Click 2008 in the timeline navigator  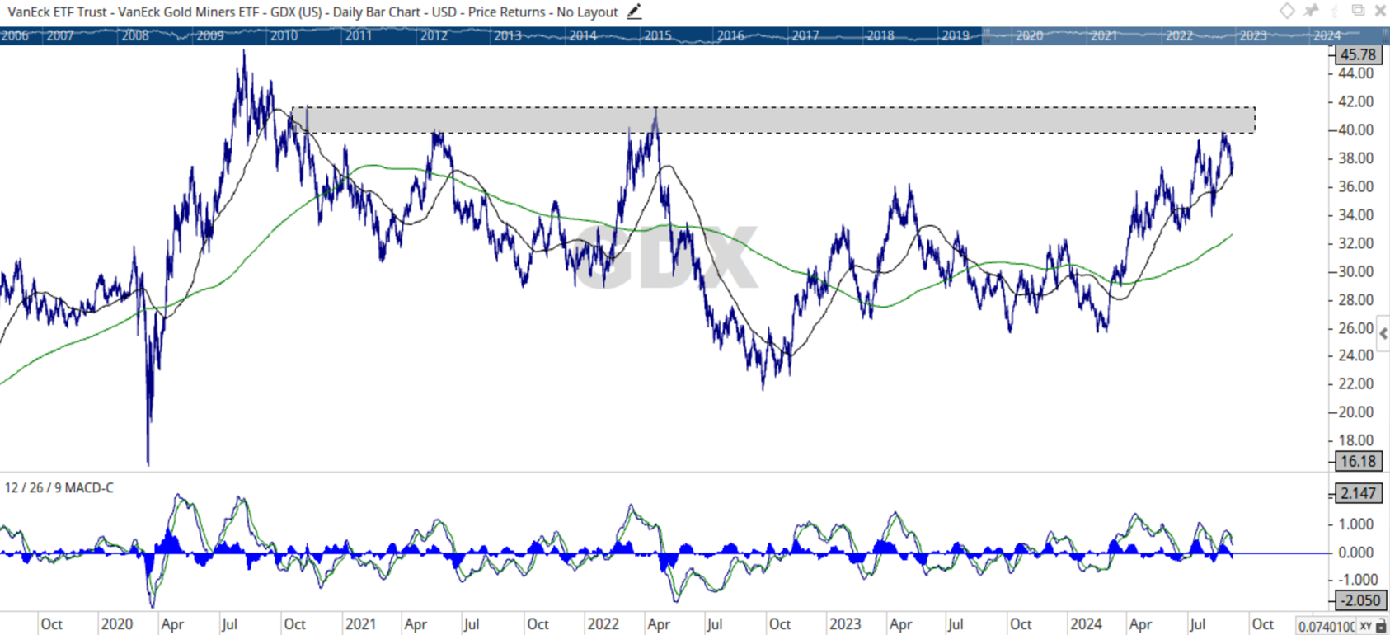click(x=135, y=35)
